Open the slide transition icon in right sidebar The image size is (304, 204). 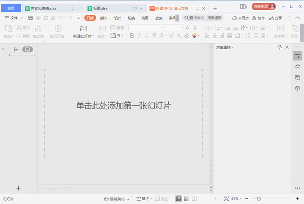[x=297, y=77]
